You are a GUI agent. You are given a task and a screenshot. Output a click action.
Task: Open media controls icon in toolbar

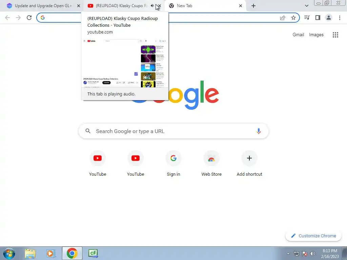(307, 18)
